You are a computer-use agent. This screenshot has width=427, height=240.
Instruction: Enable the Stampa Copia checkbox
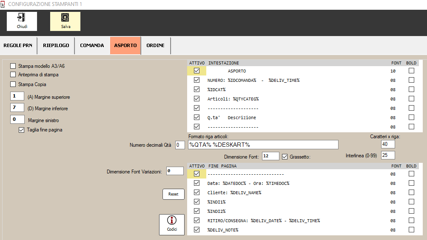tap(13, 84)
